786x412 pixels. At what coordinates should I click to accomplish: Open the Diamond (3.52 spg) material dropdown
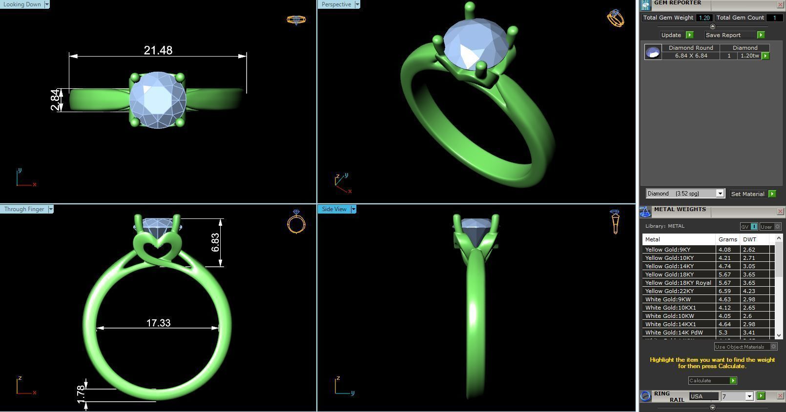click(720, 194)
